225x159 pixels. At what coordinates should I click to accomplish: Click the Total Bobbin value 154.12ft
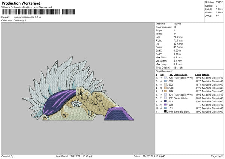click(178, 67)
